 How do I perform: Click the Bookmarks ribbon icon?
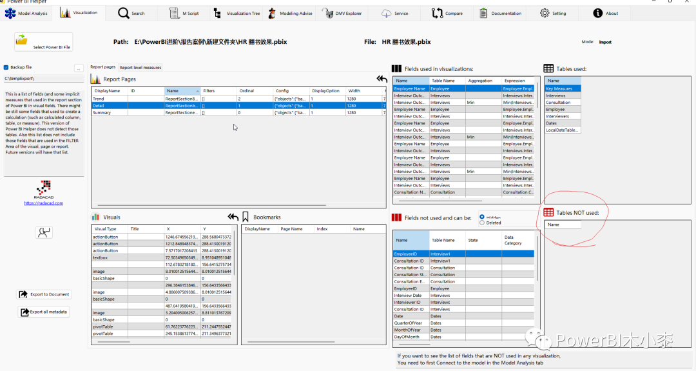pos(246,217)
